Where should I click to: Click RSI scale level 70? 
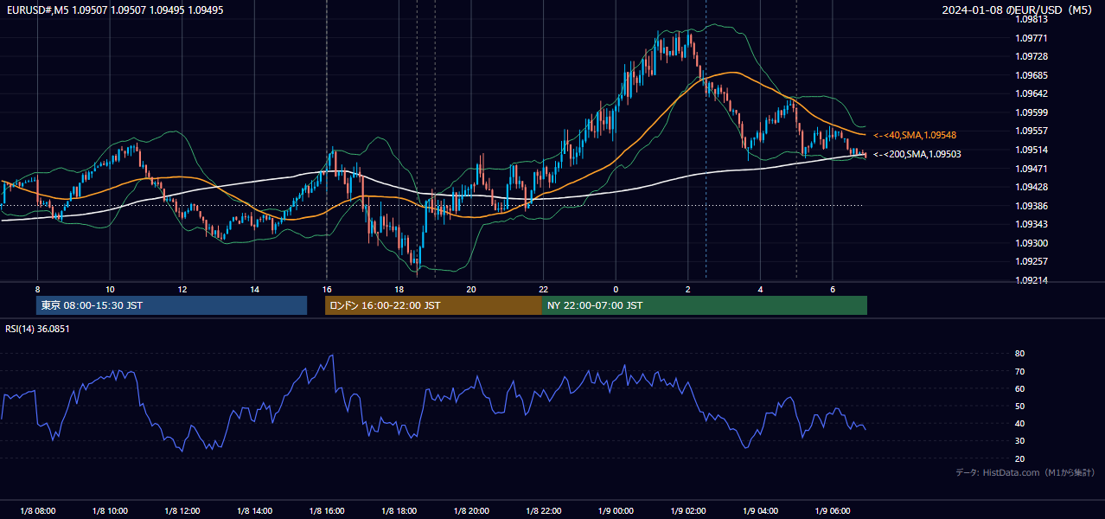(1020, 371)
